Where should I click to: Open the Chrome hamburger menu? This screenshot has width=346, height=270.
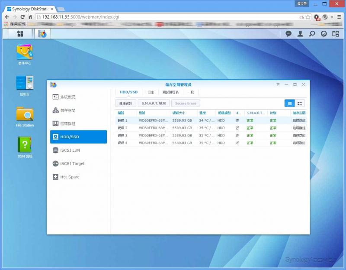pyautogui.click(x=339, y=17)
